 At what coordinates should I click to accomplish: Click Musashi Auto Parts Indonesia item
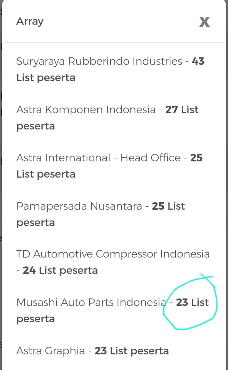tap(91, 302)
